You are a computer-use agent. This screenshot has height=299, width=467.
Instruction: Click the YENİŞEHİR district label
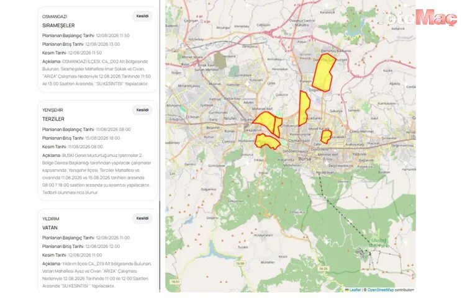(53, 110)
